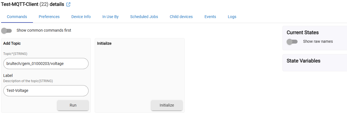Switch to the Commands tab

[17, 17]
